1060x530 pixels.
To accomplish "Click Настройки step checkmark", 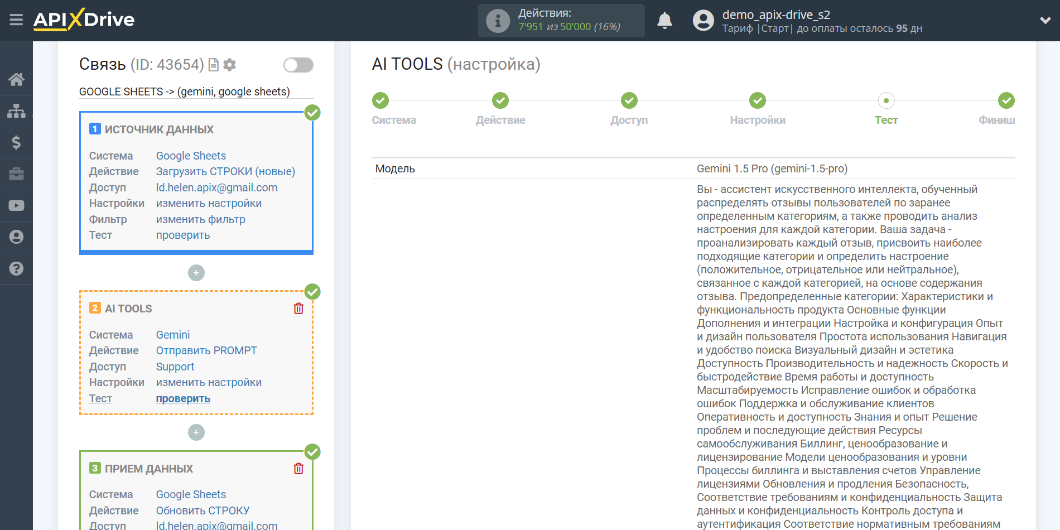I will [758, 100].
